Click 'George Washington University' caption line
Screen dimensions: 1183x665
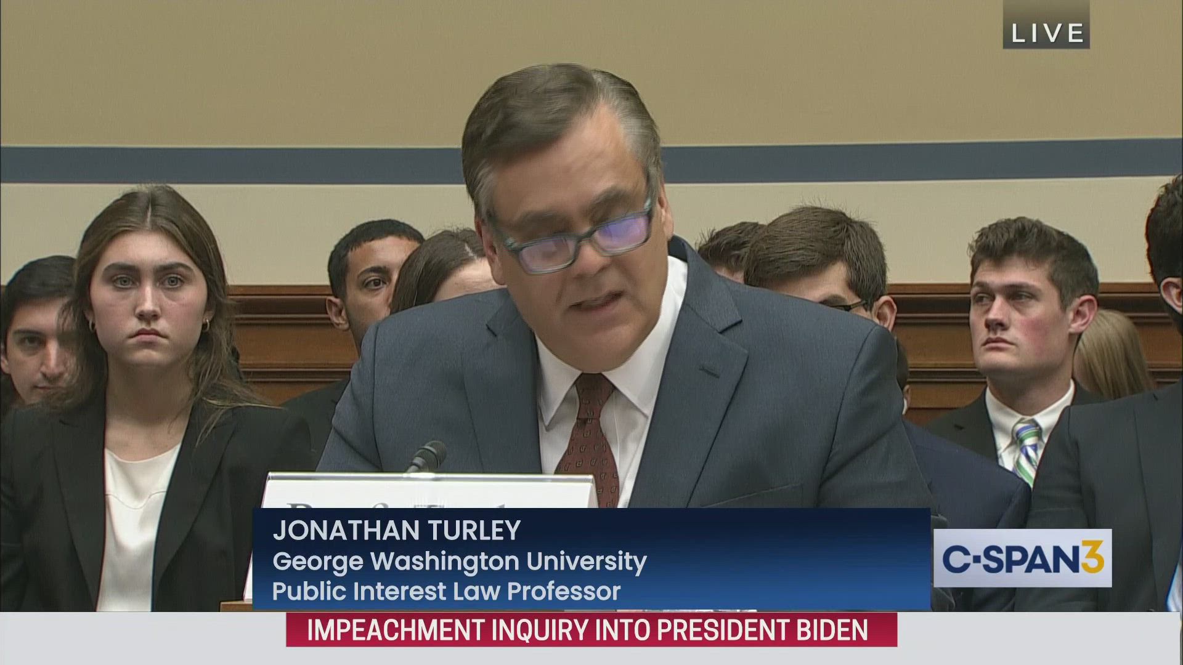pos(460,561)
